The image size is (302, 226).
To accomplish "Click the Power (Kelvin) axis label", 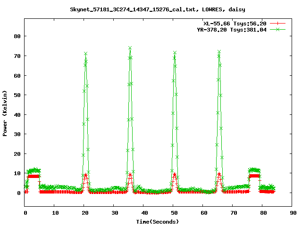I will click(x=5, y=113).
